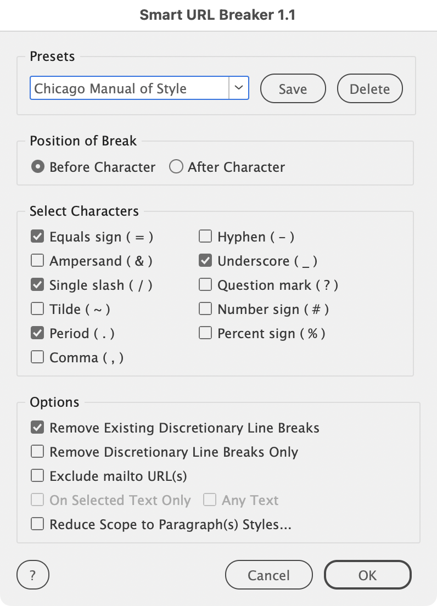This screenshot has width=437, height=606.
Task: Check Reduce Scope to Paragraph(s) Styles
Action: tap(37, 525)
